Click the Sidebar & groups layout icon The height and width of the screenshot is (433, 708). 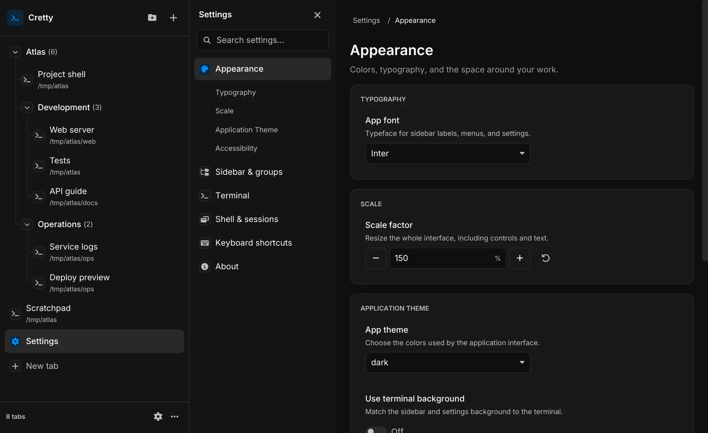(205, 172)
